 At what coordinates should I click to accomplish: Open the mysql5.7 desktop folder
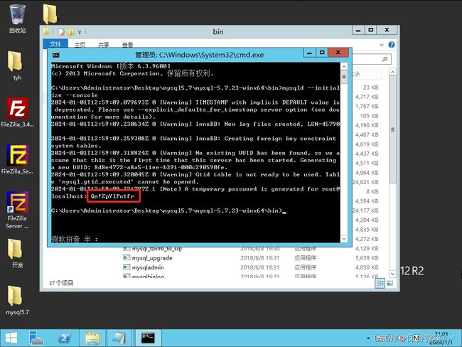coord(17,300)
